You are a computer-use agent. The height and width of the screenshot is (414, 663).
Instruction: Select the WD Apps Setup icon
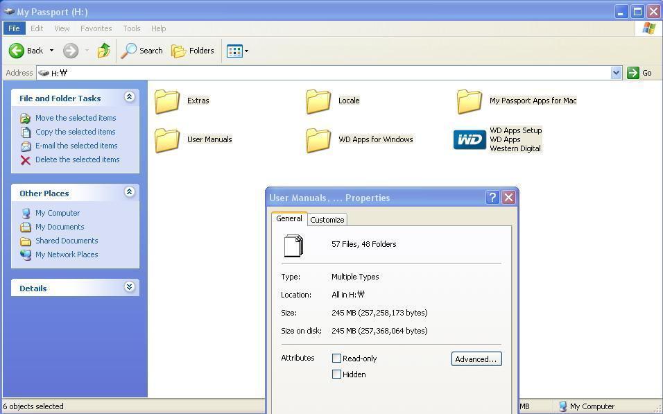pos(470,139)
